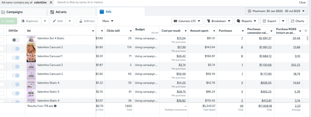Open the Purchase ROAS column header menu
Image resolution: width=311 pixels, height=117 pixels.
coord(300,31)
